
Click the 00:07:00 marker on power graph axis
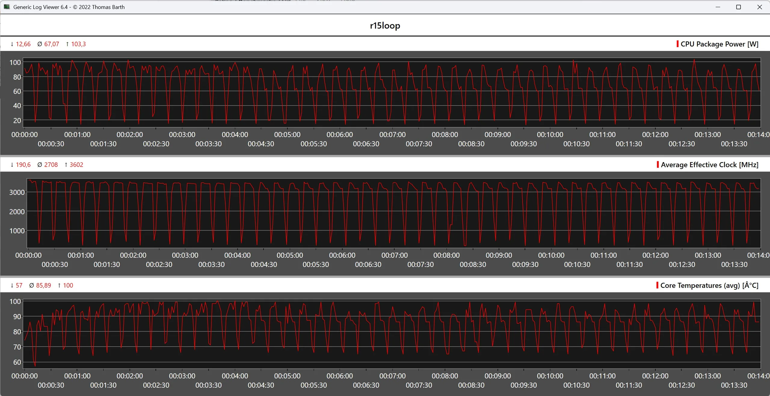[392, 135]
